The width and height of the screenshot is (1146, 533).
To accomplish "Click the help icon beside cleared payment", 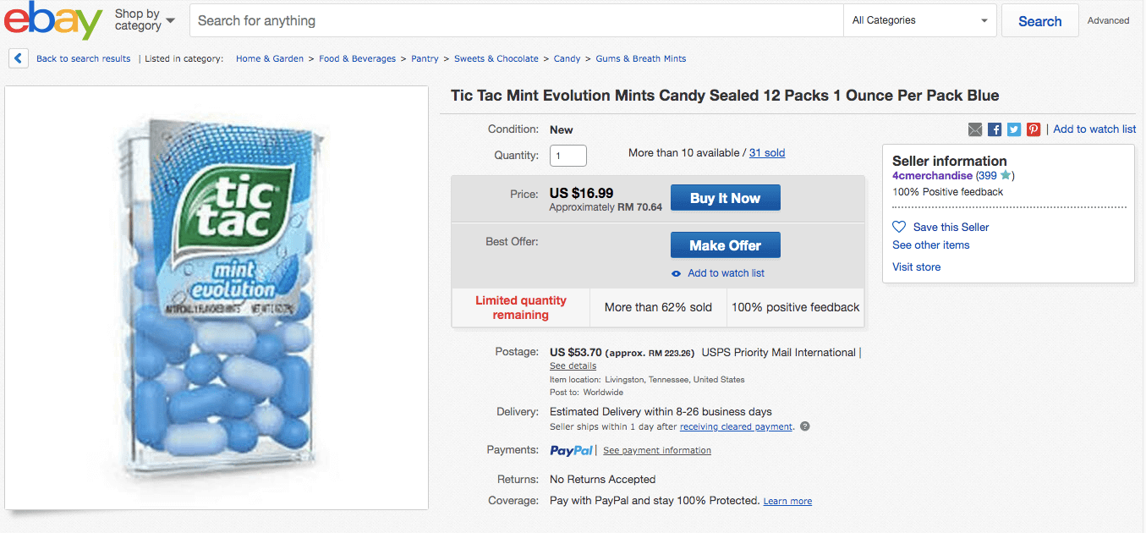I will tap(805, 426).
